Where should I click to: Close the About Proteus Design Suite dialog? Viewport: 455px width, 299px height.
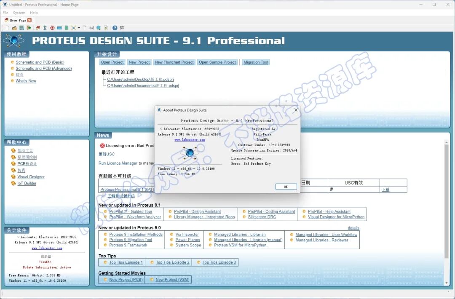(x=296, y=110)
